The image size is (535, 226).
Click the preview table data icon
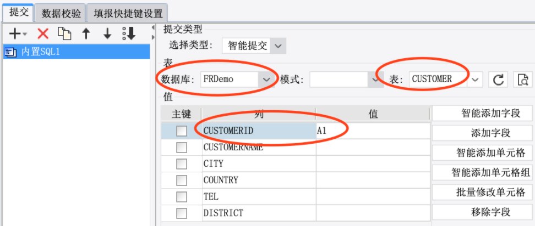(523, 80)
